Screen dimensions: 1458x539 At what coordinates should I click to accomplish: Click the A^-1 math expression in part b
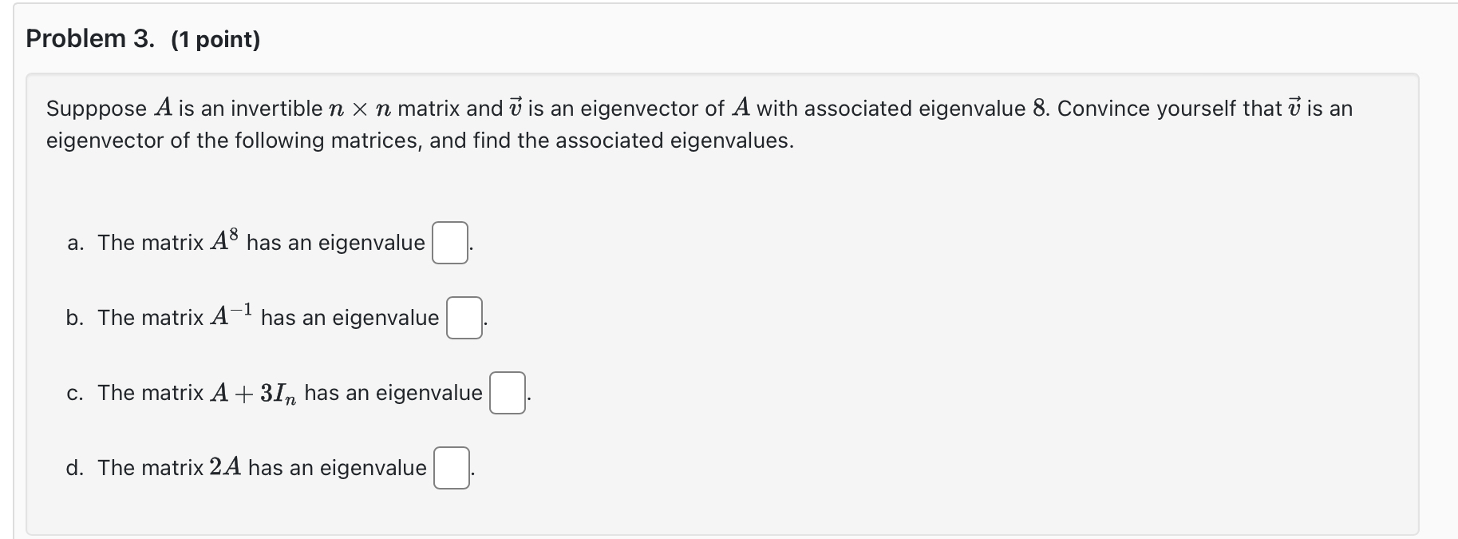tap(231, 315)
